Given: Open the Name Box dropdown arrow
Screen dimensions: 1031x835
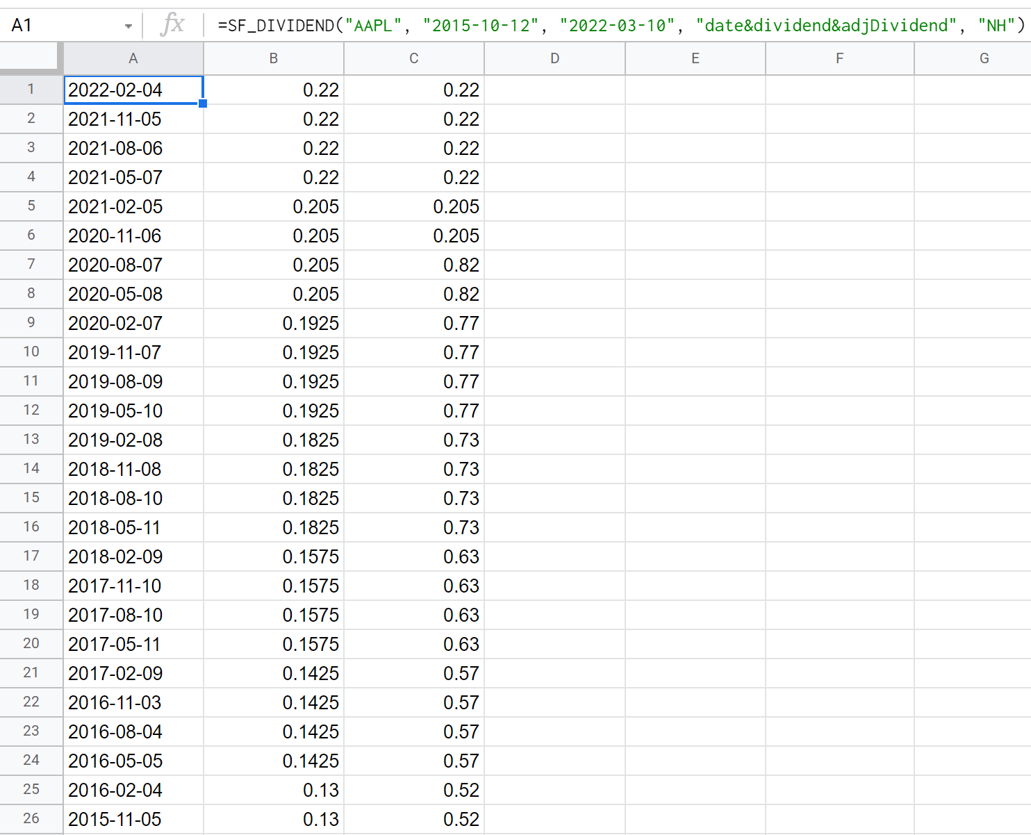Looking at the screenshot, I should tap(129, 26).
